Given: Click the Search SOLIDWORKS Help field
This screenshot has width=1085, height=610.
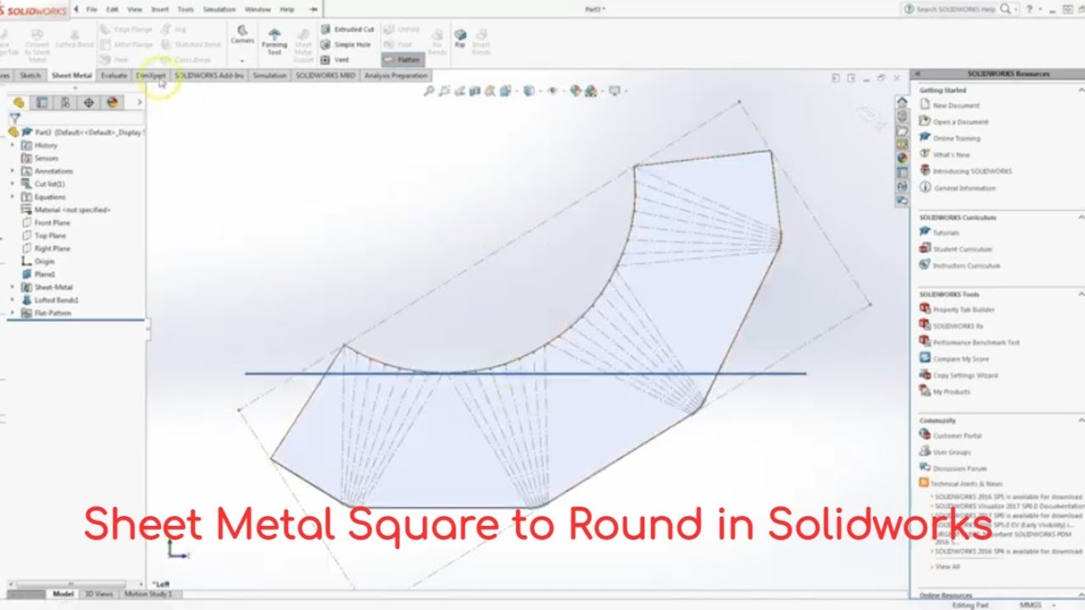Looking at the screenshot, I should click(956, 9).
